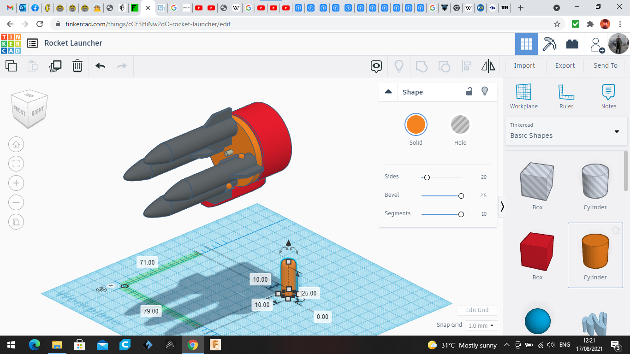Open File Explorer from taskbar
The image size is (630, 354).
(57, 345)
